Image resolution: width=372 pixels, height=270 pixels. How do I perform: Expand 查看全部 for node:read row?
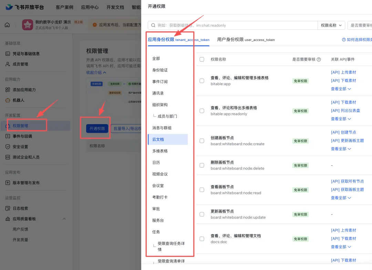pyautogui.click(x=341, y=198)
